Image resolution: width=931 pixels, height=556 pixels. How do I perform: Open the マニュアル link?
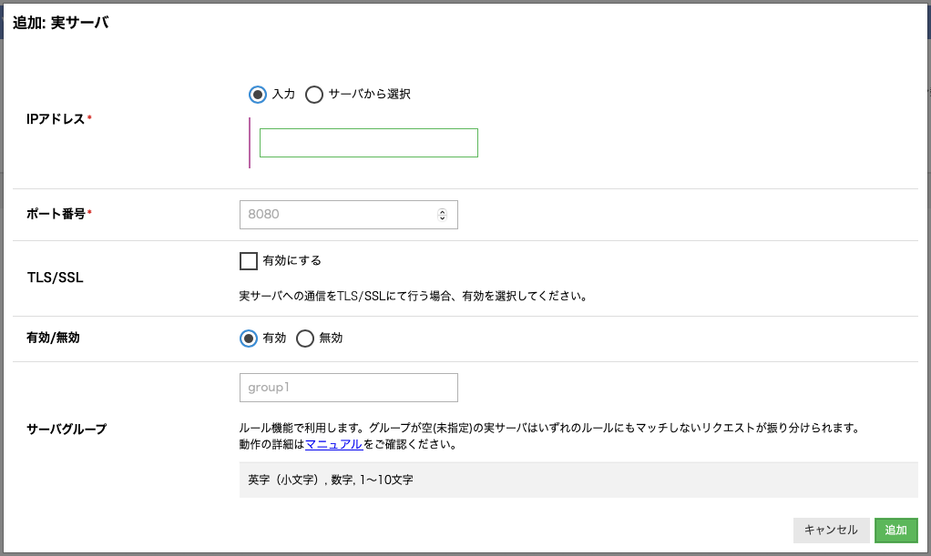point(333,444)
